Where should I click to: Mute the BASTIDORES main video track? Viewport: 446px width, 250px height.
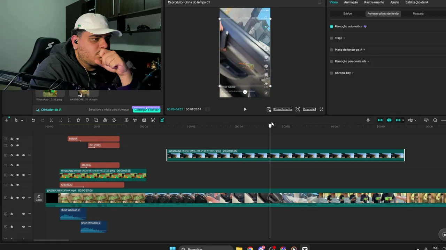[x=24, y=198]
